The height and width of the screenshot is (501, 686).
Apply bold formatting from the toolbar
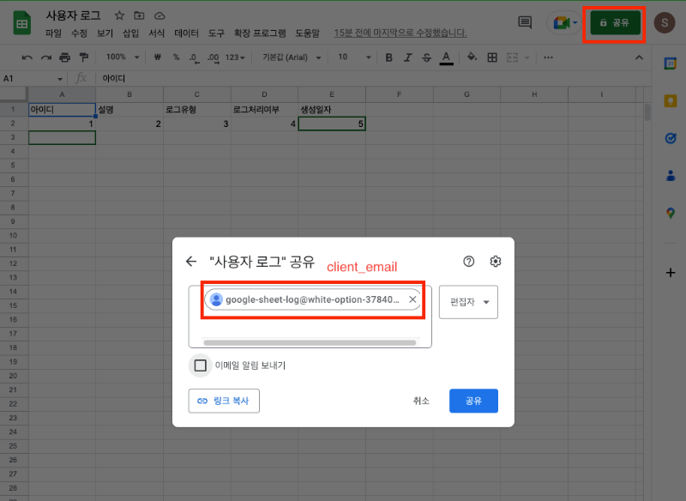388,57
